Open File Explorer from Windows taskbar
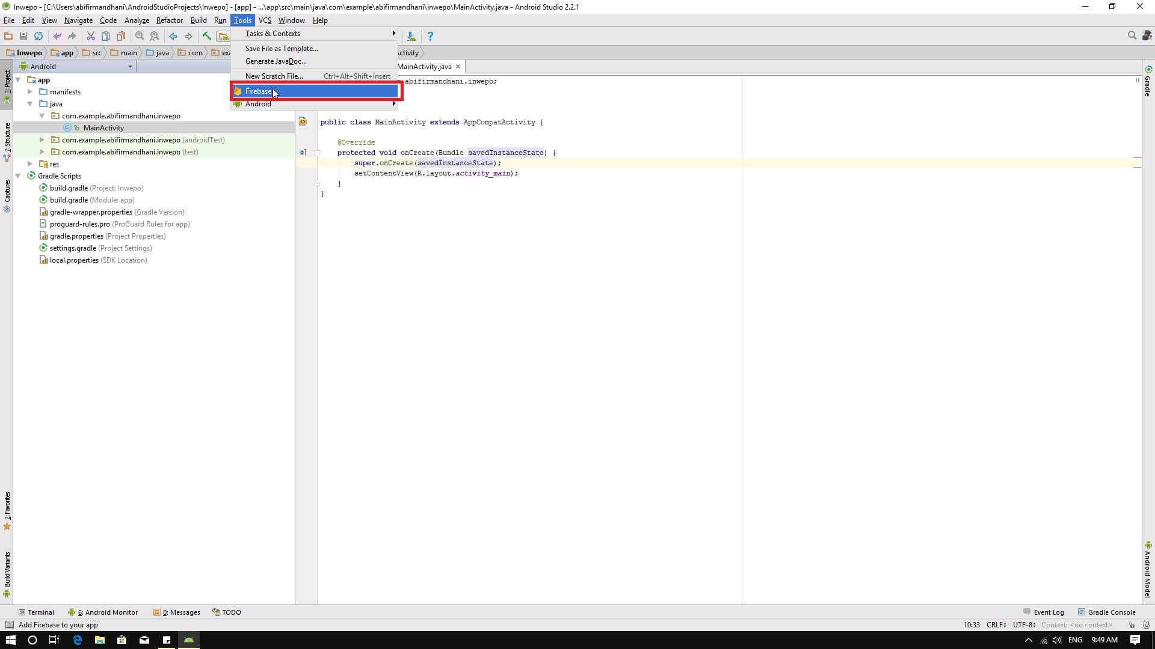Screen dimensions: 1155x649 pos(100,640)
